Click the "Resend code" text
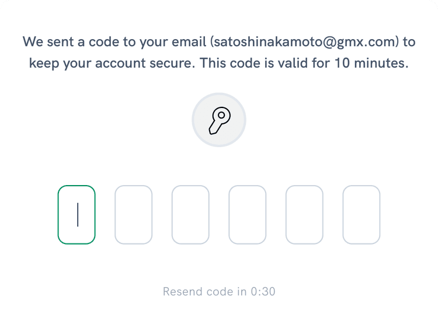 click(x=197, y=291)
